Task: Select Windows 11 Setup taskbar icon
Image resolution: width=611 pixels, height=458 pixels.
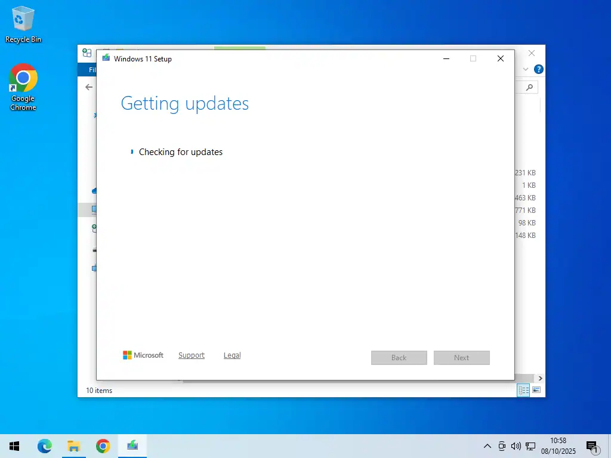Action: [132, 446]
